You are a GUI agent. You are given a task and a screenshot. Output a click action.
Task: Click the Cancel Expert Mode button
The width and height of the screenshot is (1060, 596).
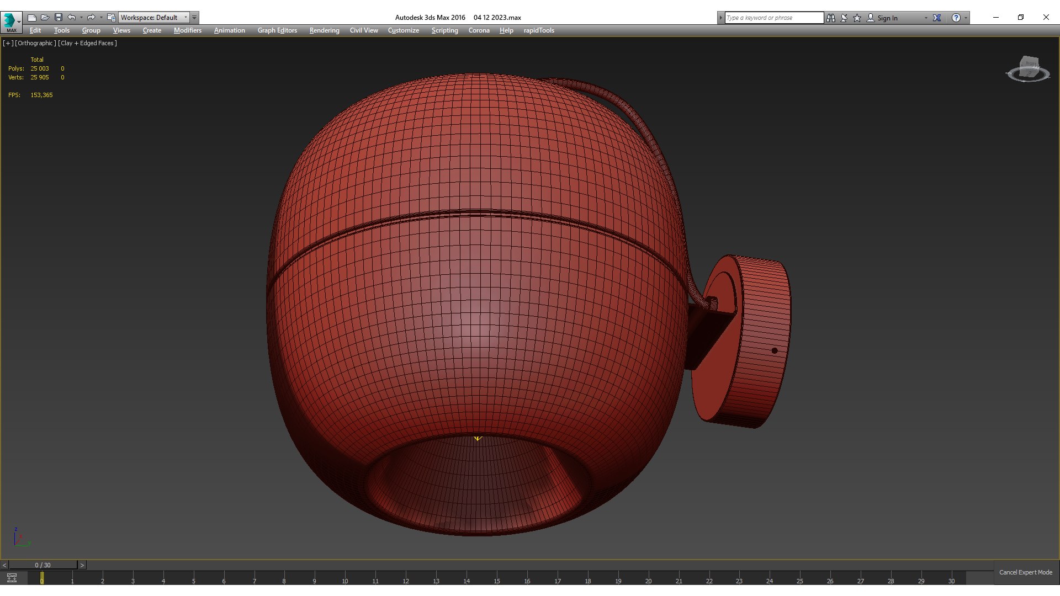pyautogui.click(x=1025, y=572)
